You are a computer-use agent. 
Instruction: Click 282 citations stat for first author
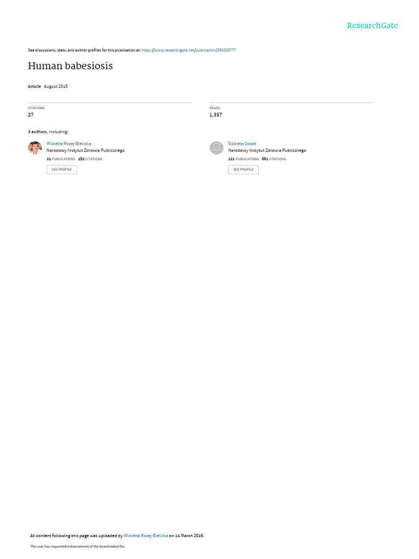tap(90, 159)
